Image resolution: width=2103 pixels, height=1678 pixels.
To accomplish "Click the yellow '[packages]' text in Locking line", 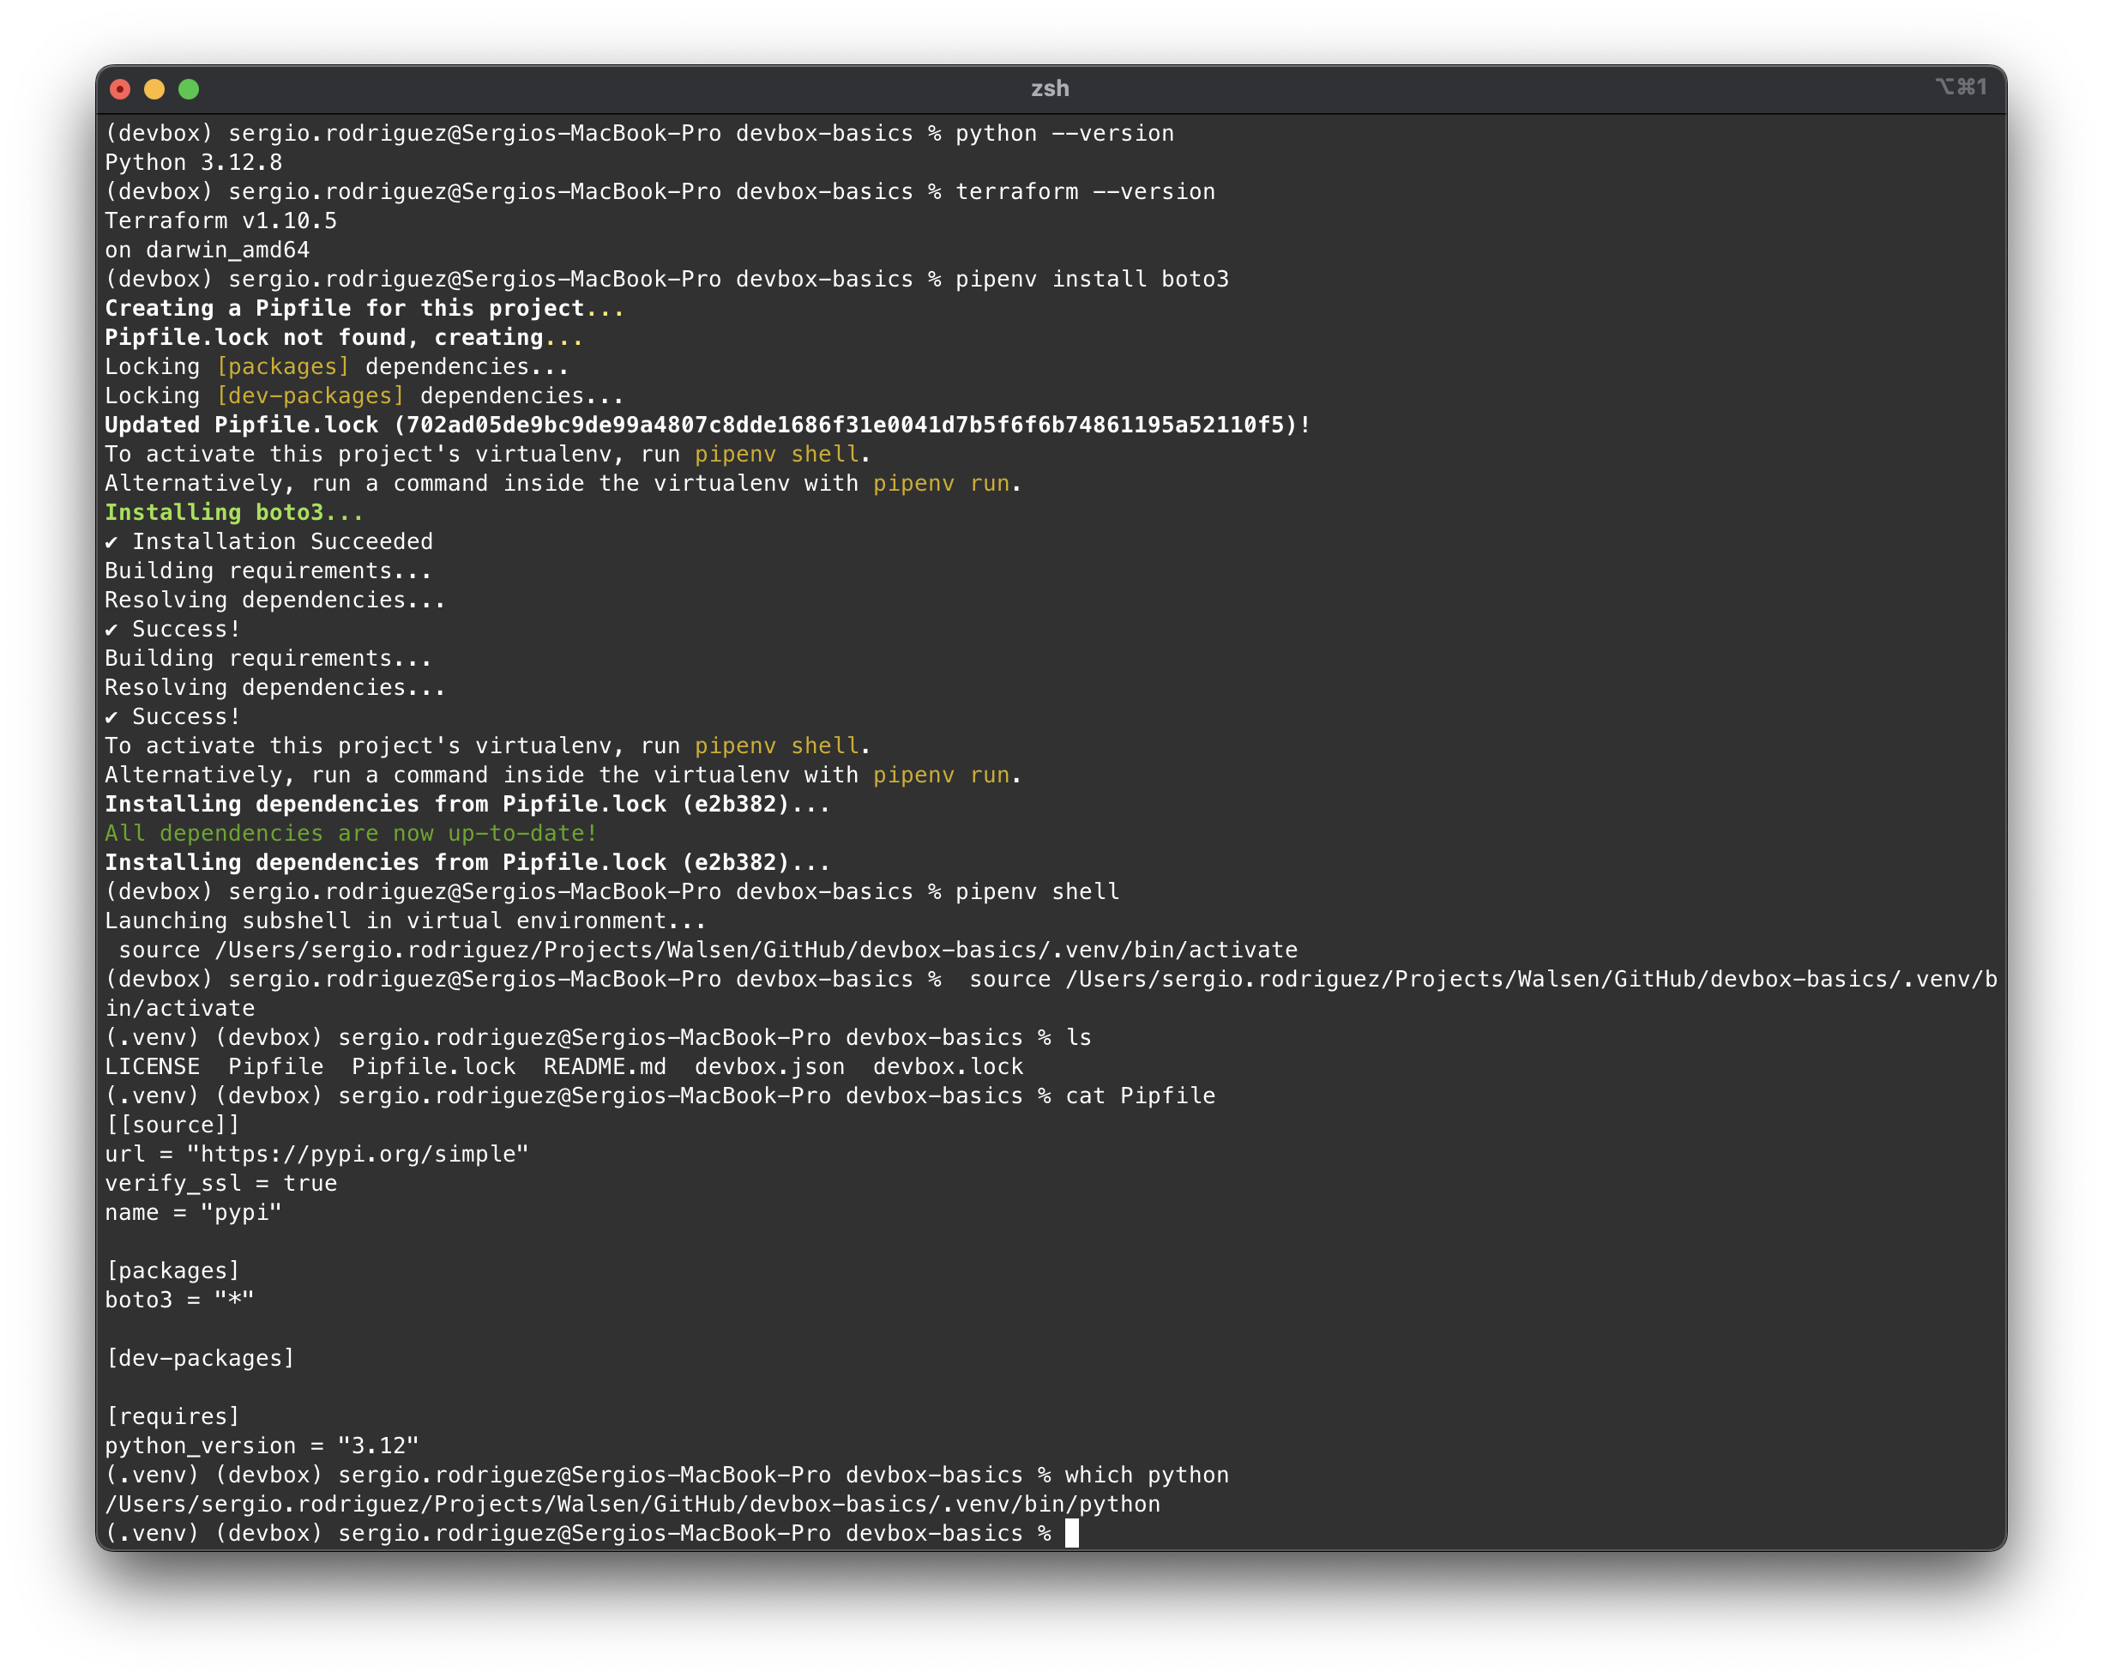I will coord(282,367).
